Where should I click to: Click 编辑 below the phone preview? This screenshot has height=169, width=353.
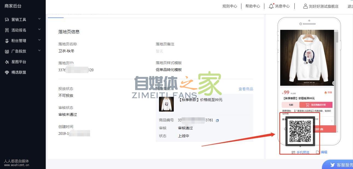324,152
